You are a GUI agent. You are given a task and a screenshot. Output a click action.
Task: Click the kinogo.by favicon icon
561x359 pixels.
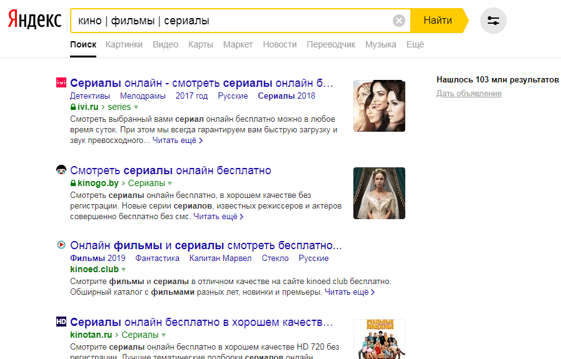pyautogui.click(x=61, y=170)
